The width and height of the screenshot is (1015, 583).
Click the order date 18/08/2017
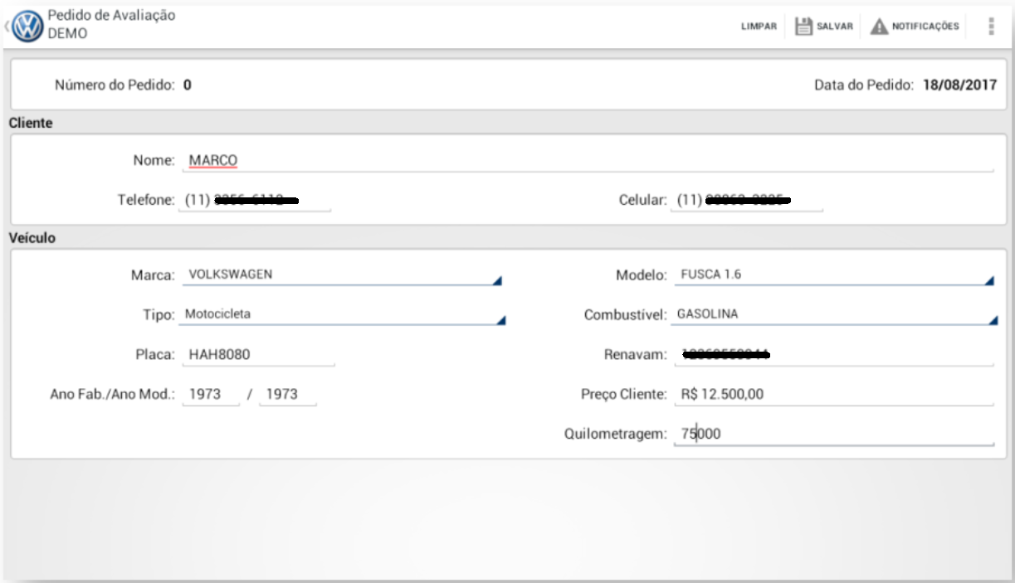click(x=960, y=85)
